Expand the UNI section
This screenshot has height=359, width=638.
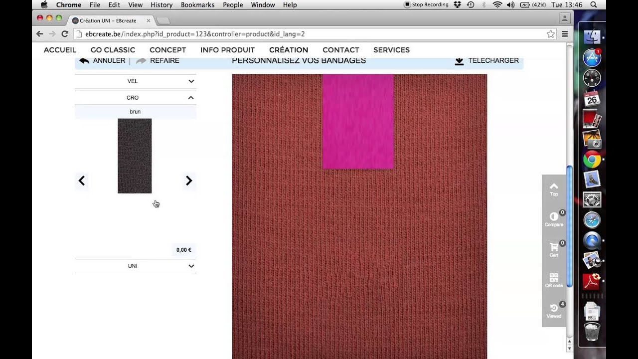coord(136,266)
